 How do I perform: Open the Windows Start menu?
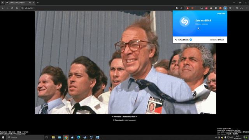pyautogui.click(x=3, y=137)
